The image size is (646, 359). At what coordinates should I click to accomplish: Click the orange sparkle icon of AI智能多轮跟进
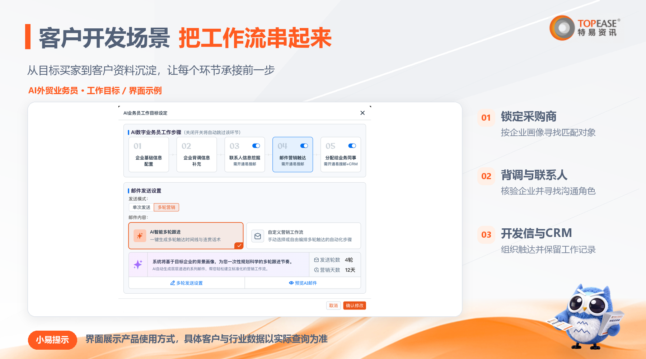(x=140, y=236)
